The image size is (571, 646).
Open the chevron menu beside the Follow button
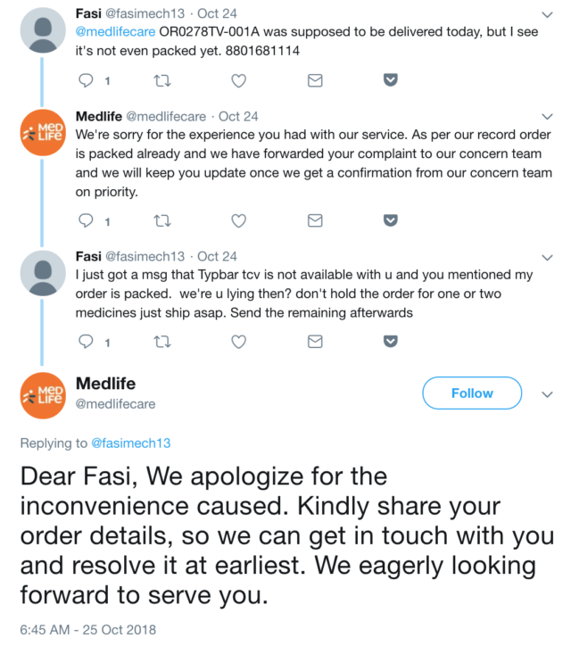point(548,393)
